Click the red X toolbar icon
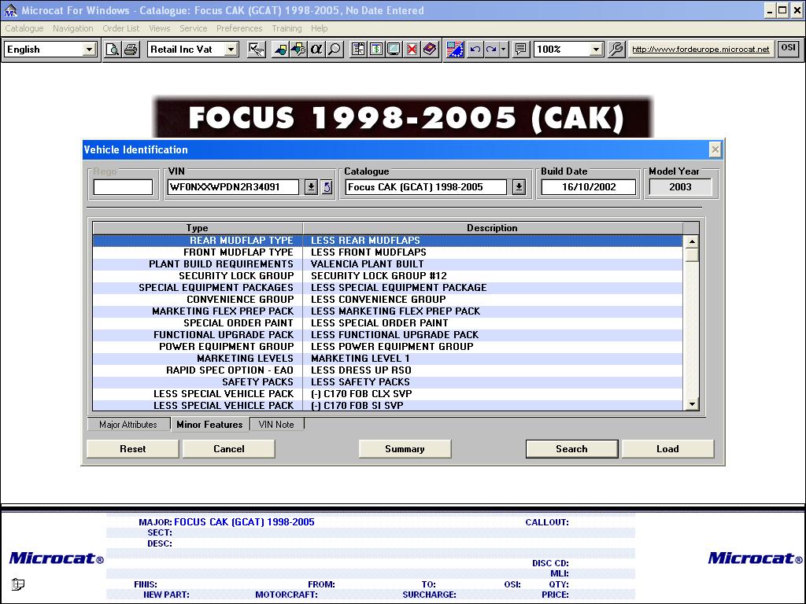The height and width of the screenshot is (604, 806). (x=412, y=49)
